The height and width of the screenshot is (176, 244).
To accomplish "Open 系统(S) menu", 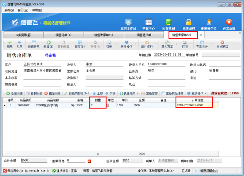I will click(9, 10).
